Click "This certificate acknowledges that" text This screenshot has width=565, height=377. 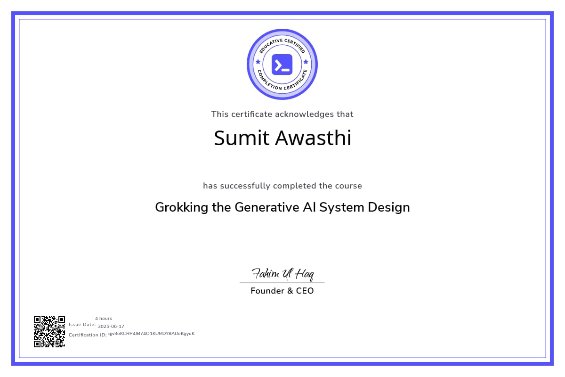click(x=282, y=114)
